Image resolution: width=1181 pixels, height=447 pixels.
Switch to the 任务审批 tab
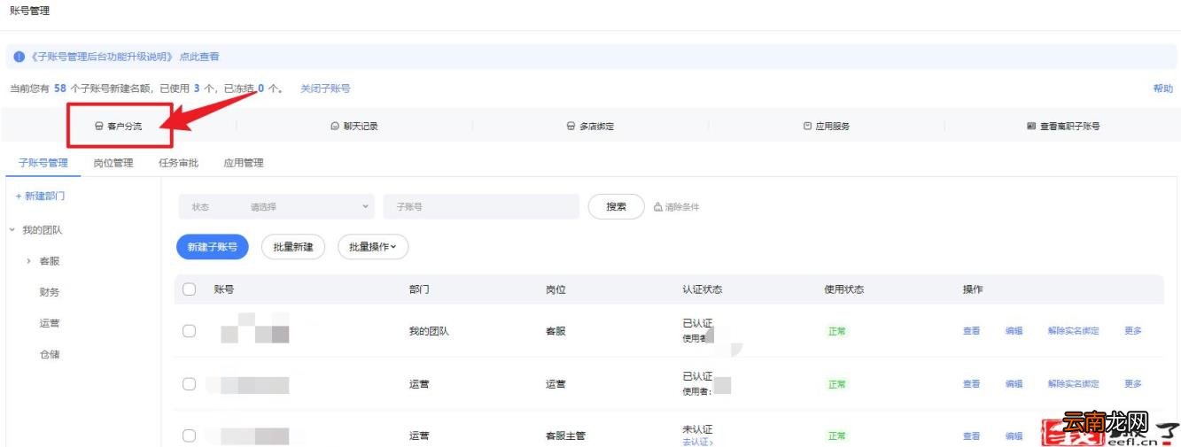(x=178, y=163)
